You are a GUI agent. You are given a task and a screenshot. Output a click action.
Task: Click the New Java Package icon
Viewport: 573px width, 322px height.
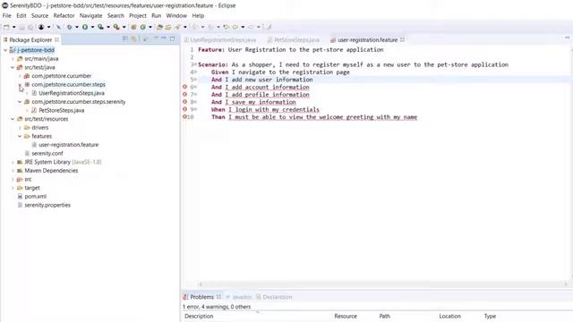coord(133,27)
